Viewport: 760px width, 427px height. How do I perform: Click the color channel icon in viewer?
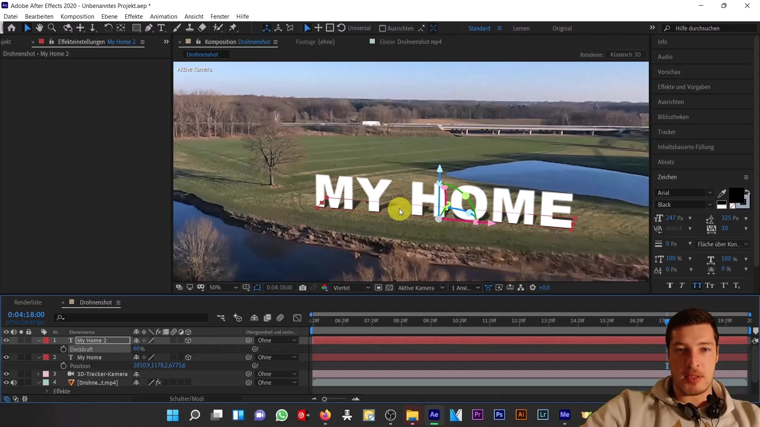point(325,288)
